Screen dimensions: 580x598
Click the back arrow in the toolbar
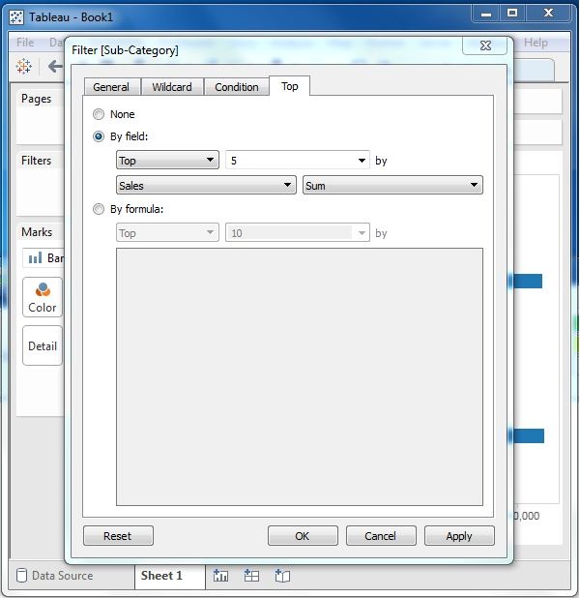click(55, 66)
